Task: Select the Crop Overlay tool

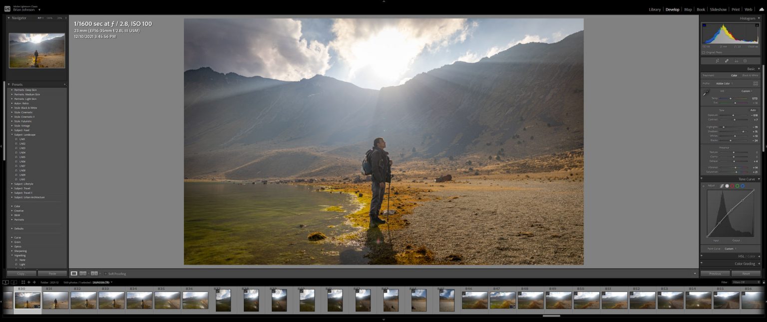Action: 718,61
